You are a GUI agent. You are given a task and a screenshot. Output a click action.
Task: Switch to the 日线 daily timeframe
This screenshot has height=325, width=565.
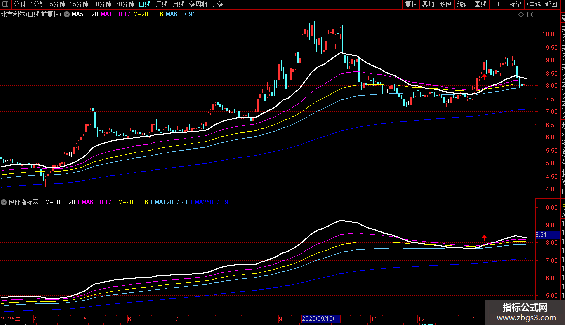click(145, 4)
